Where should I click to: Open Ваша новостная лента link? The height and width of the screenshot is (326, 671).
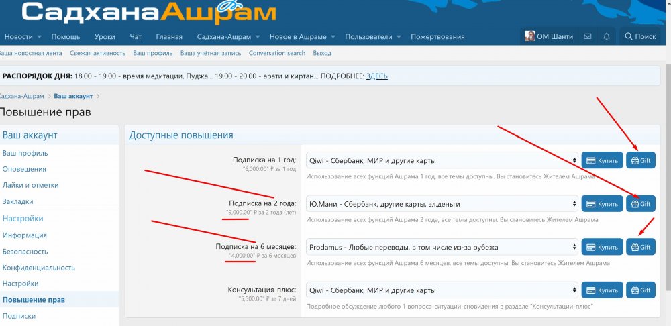pos(30,53)
